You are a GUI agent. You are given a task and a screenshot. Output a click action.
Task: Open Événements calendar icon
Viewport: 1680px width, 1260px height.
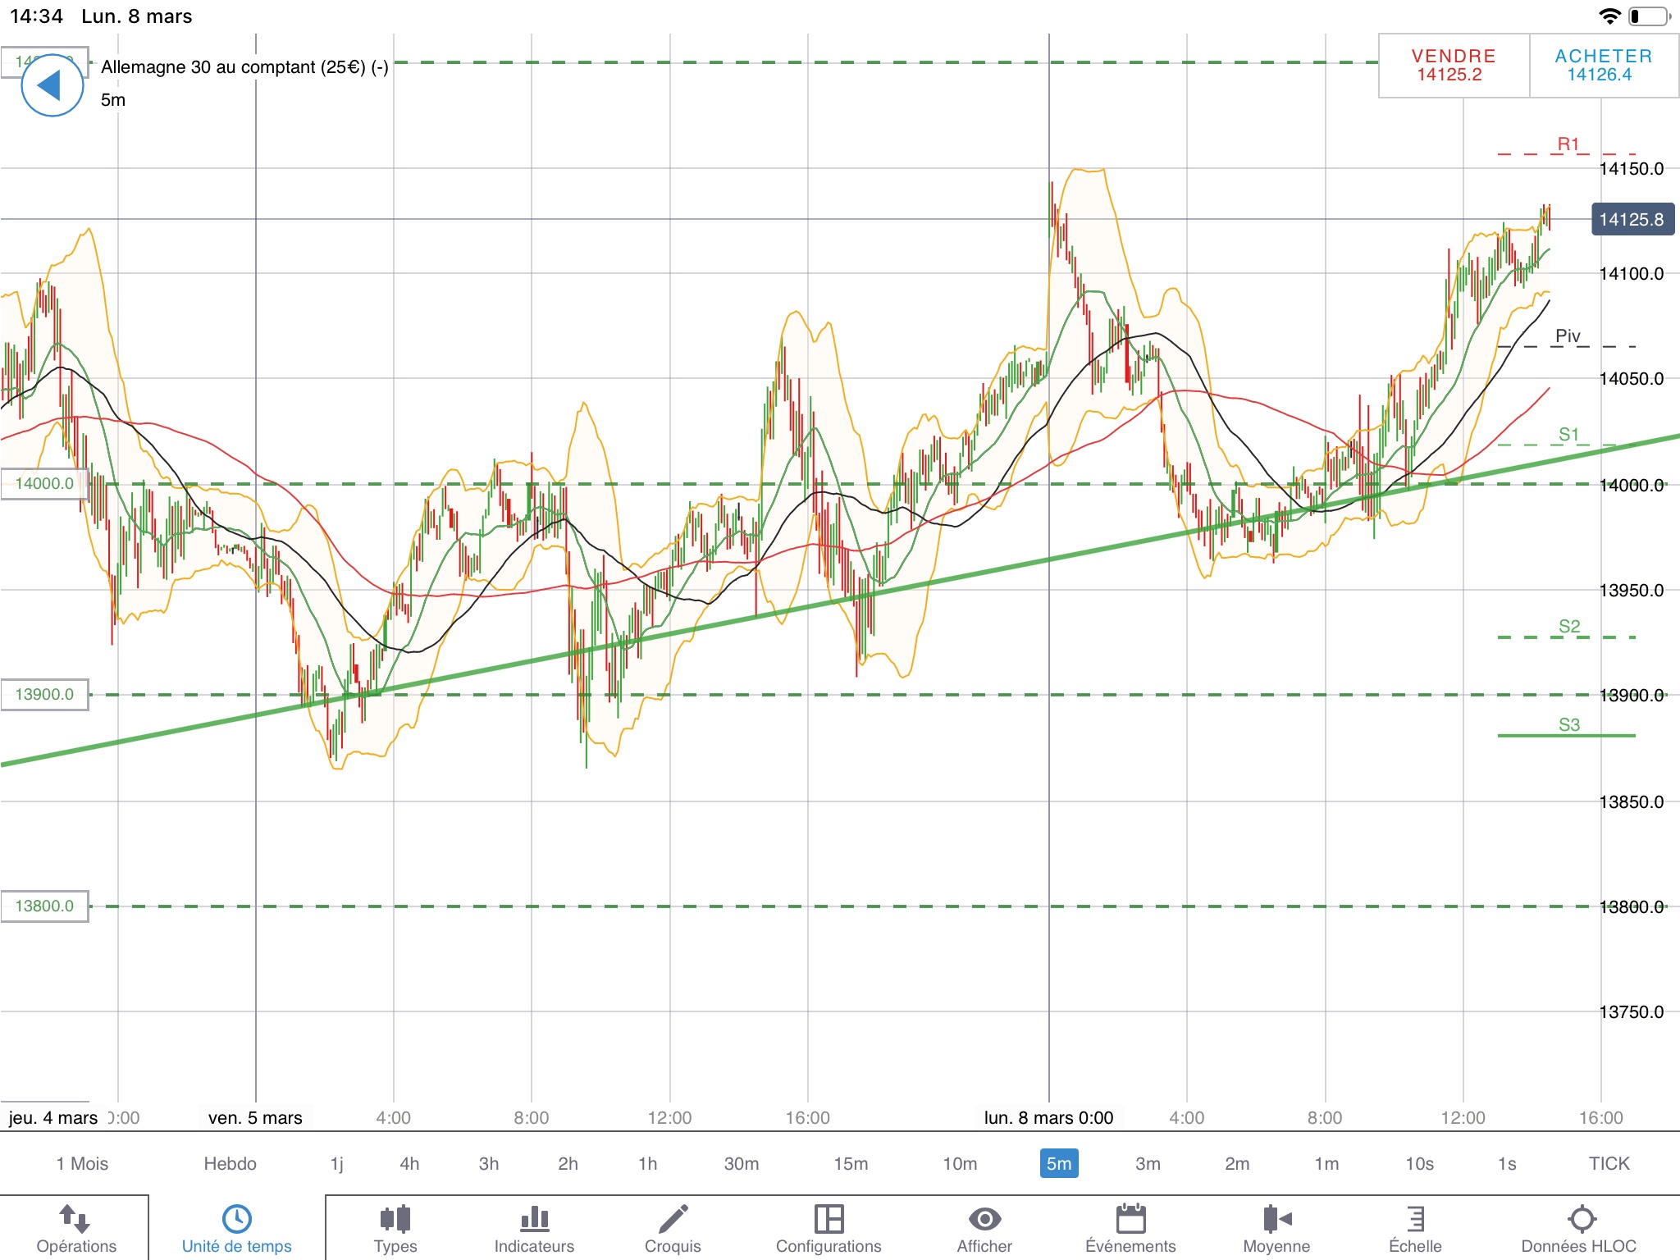coord(1130,1219)
